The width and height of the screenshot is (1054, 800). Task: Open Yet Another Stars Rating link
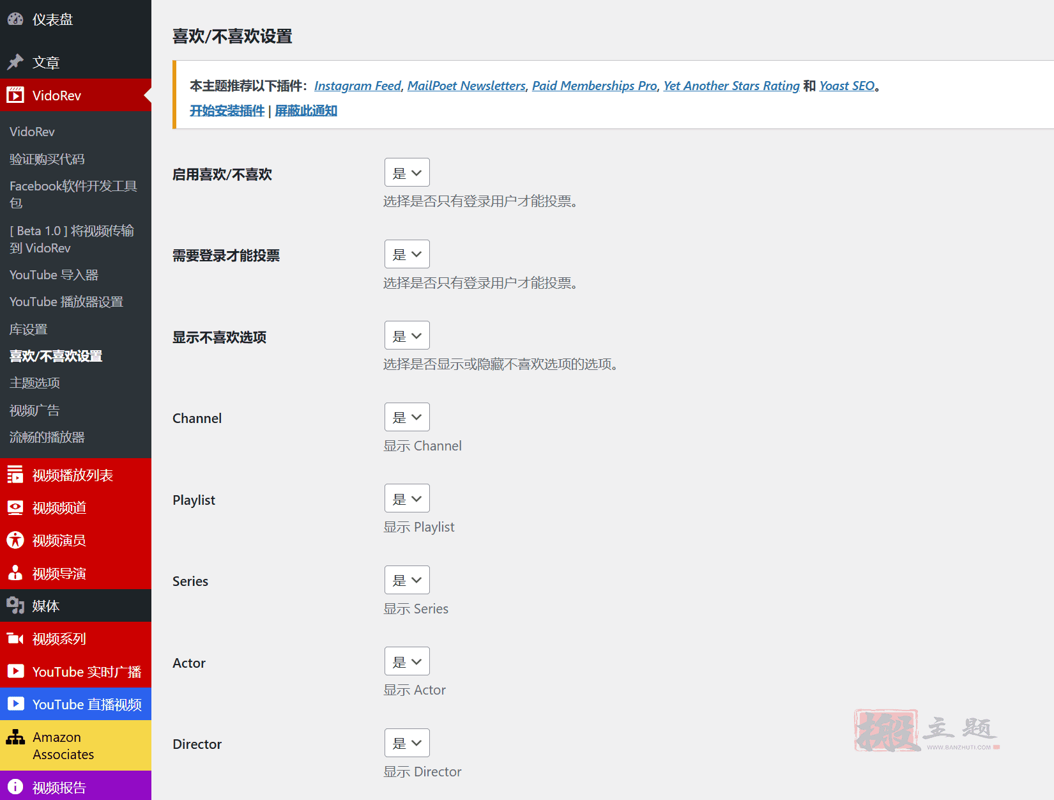point(731,86)
